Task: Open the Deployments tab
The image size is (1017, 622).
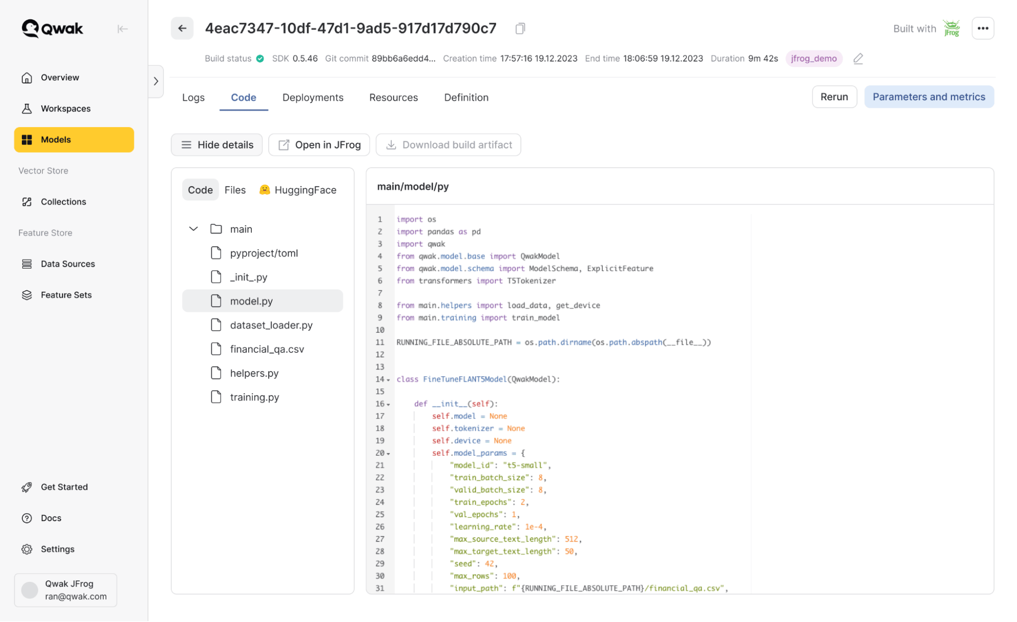Action: point(313,97)
